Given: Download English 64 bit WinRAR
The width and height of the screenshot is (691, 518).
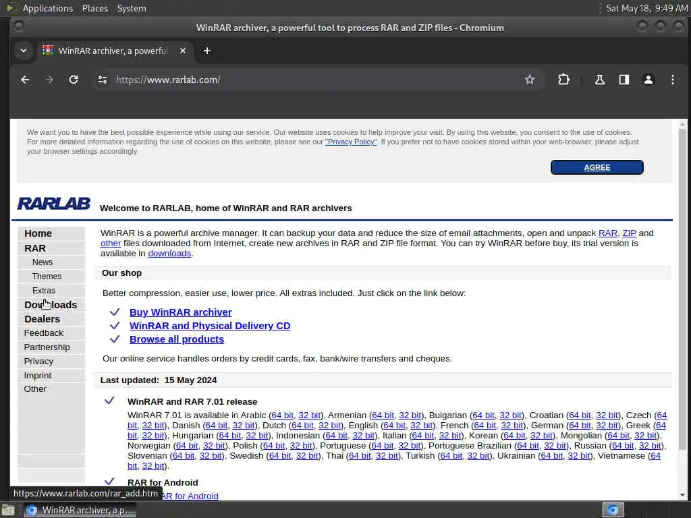Looking at the screenshot, I should [394, 426].
